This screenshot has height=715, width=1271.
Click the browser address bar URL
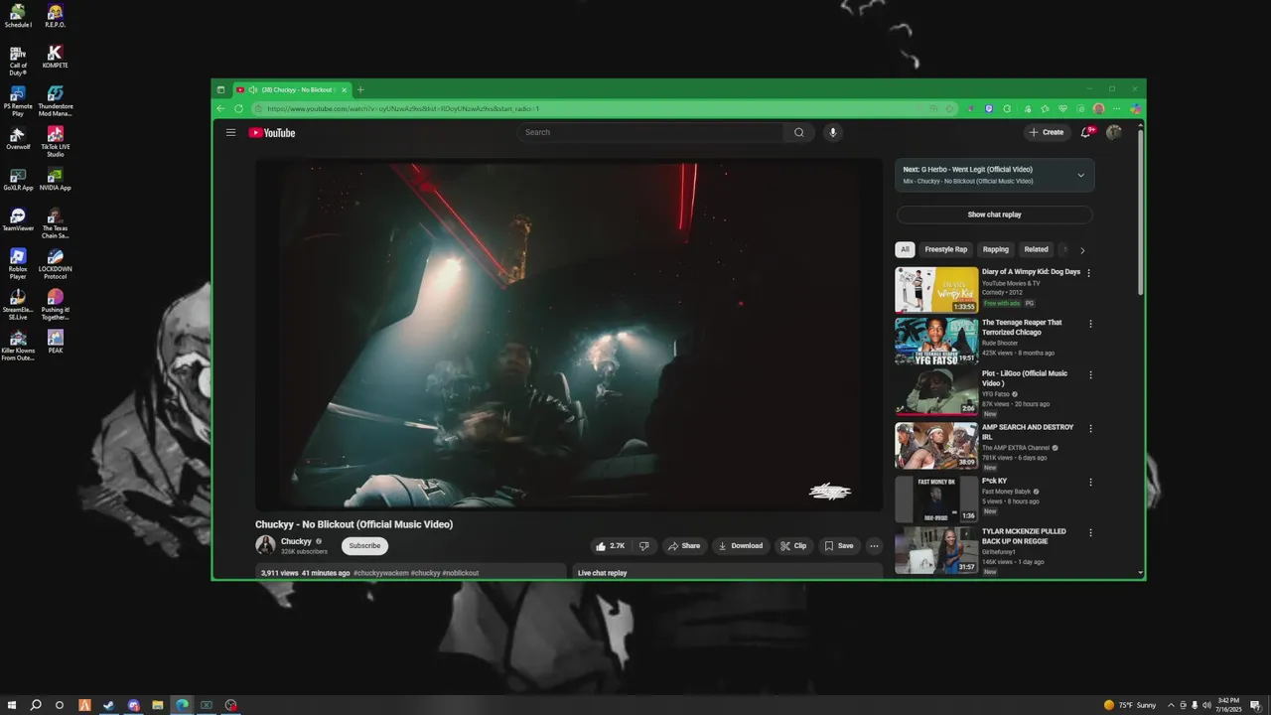point(403,108)
